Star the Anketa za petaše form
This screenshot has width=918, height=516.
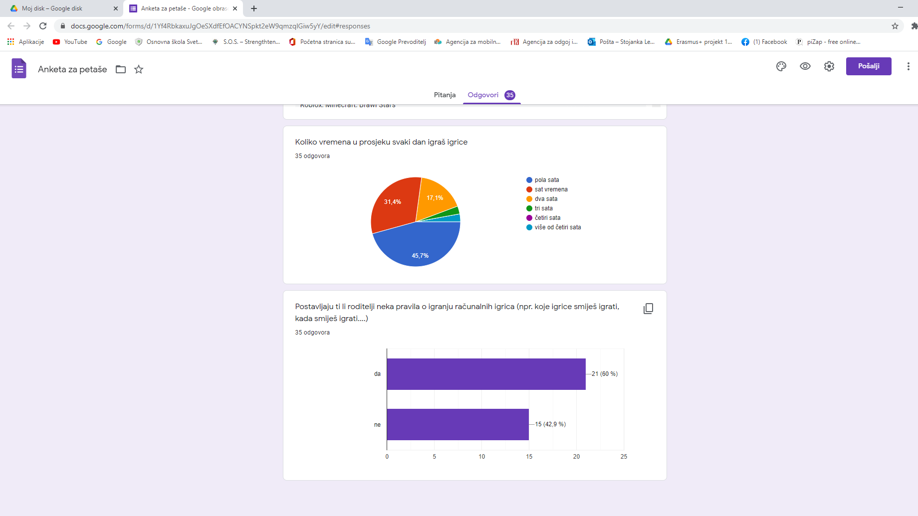pos(139,69)
